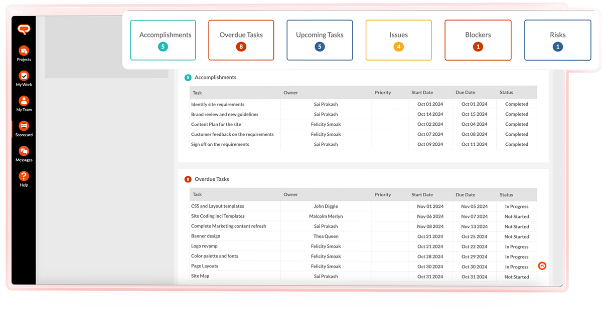Screen dimensions: 602x309
Task: Open Messages from the sidebar
Action: click(x=24, y=154)
